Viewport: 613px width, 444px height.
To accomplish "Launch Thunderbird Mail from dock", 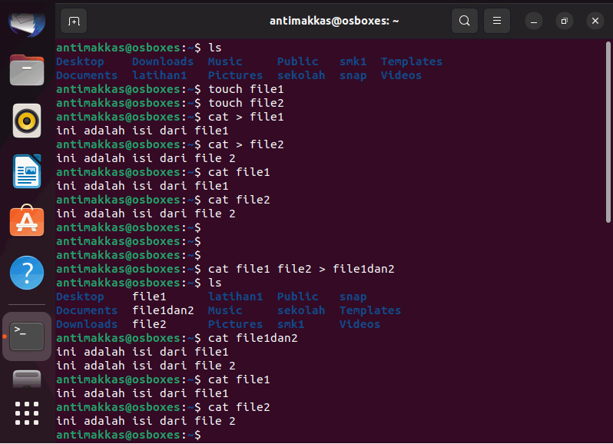I will point(27,25).
